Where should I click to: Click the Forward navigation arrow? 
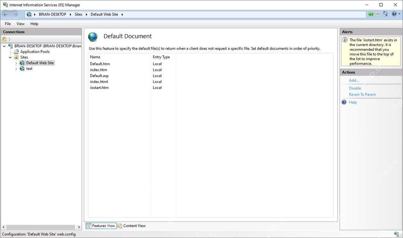(15, 14)
